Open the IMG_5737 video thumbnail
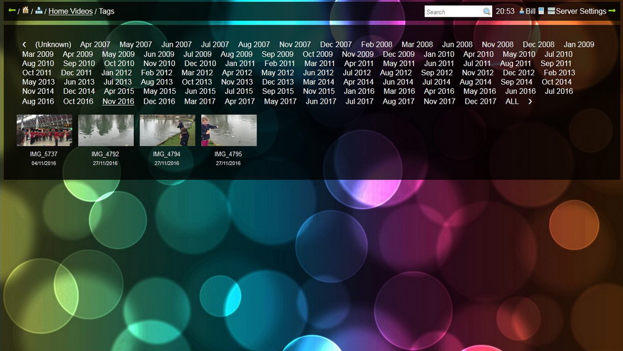 [x=44, y=130]
